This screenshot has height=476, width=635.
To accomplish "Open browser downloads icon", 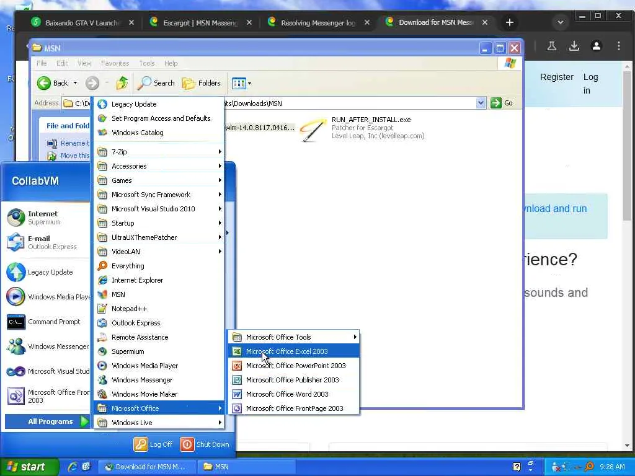I will pos(574,46).
